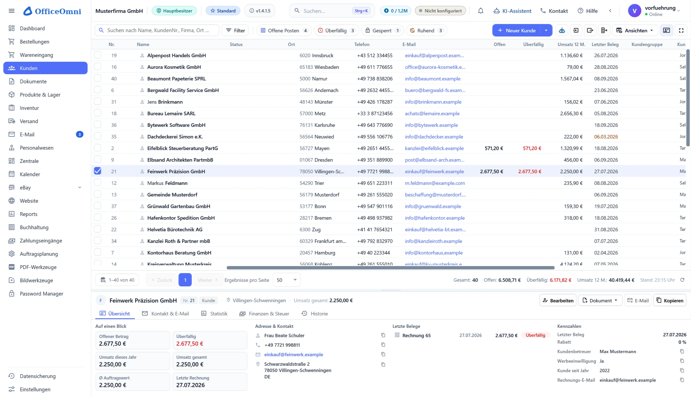Switch to the Kontakt & E-Mail tab
This screenshot has width=691, height=398.
click(166, 313)
